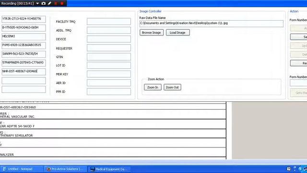Select the field containing B-YTNS05-W/VO0463-06SH
The image size is (307, 173).
coord(24,28)
